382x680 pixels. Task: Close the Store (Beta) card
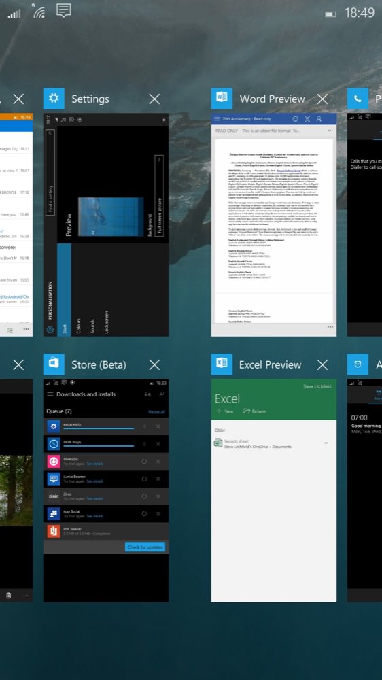[154, 364]
